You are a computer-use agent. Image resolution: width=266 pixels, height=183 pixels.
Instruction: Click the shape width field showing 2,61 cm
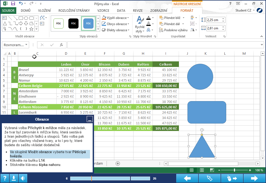click(214, 28)
